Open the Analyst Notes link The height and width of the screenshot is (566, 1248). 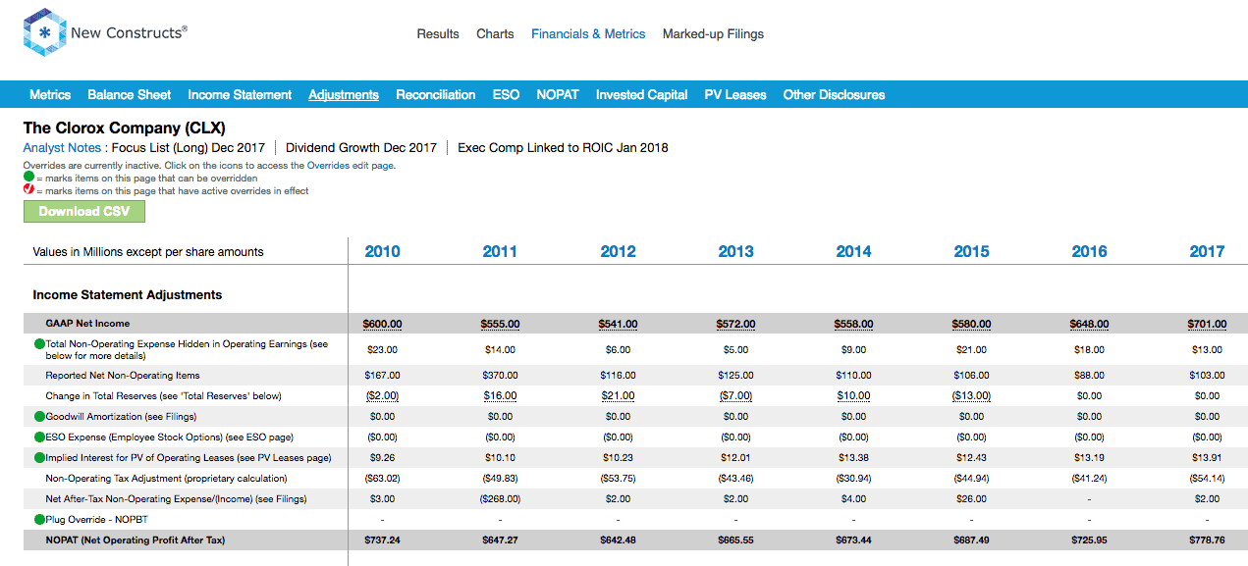tap(62, 148)
